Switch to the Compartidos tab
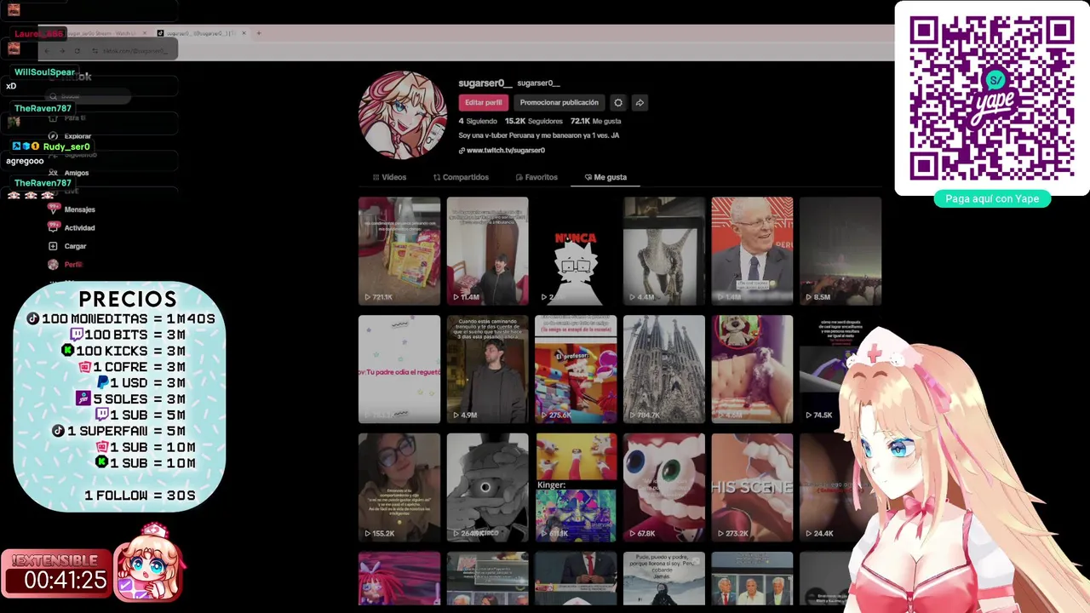Image resolution: width=1090 pixels, height=613 pixels. [461, 177]
